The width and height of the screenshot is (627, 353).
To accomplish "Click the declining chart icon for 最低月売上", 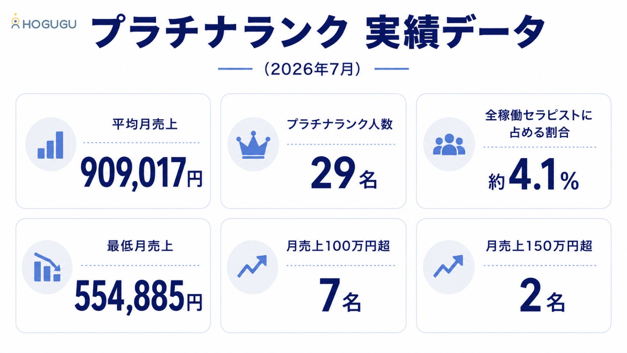I will 47,267.
